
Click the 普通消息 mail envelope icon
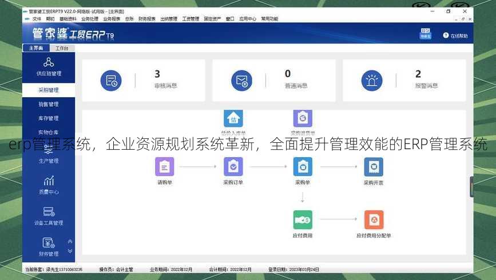pos(241,81)
